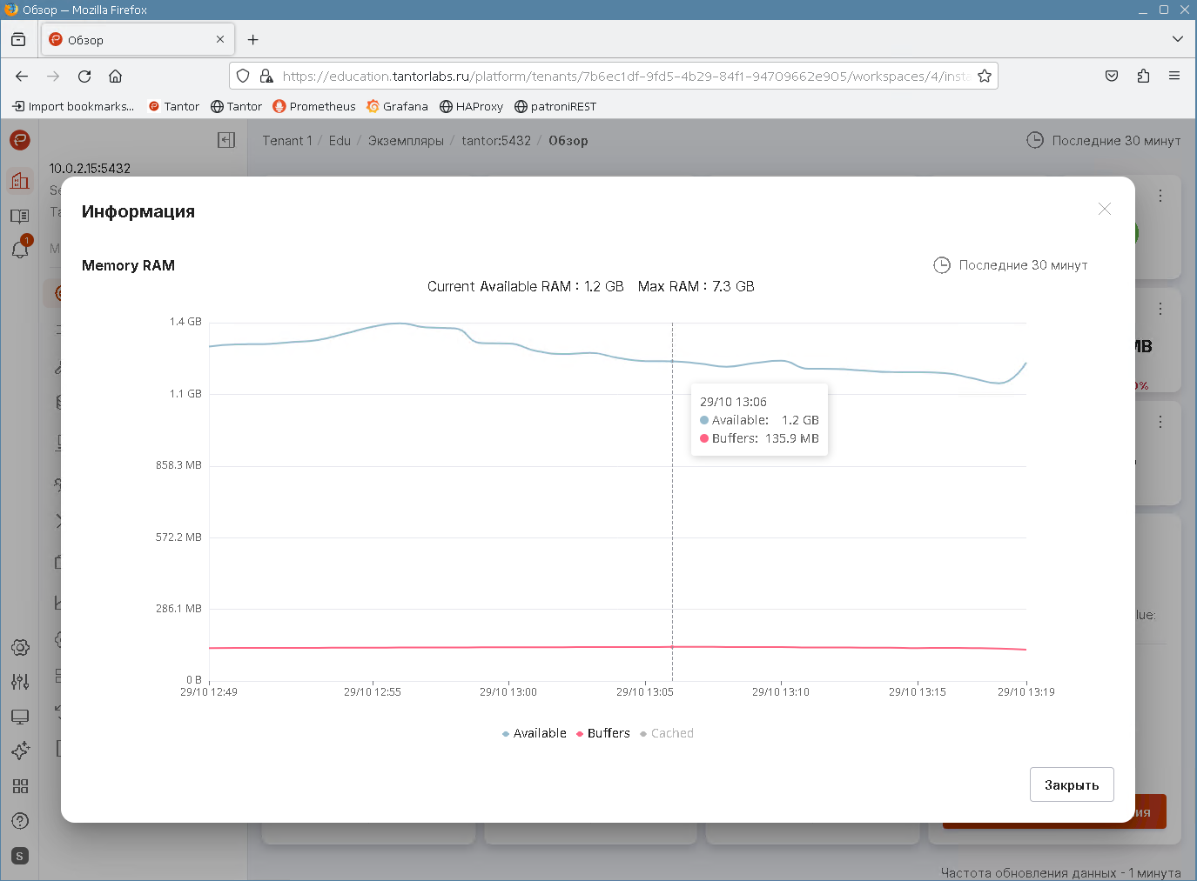Open the dialog's Последние 30 минут time selector
1197x881 pixels.
pyautogui.click(x=1011, y=265)
